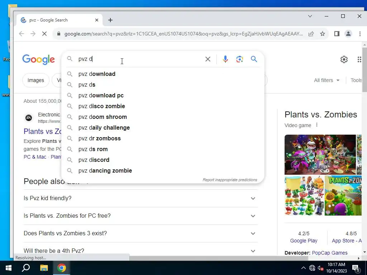Click the Google logo

[39, 60]
